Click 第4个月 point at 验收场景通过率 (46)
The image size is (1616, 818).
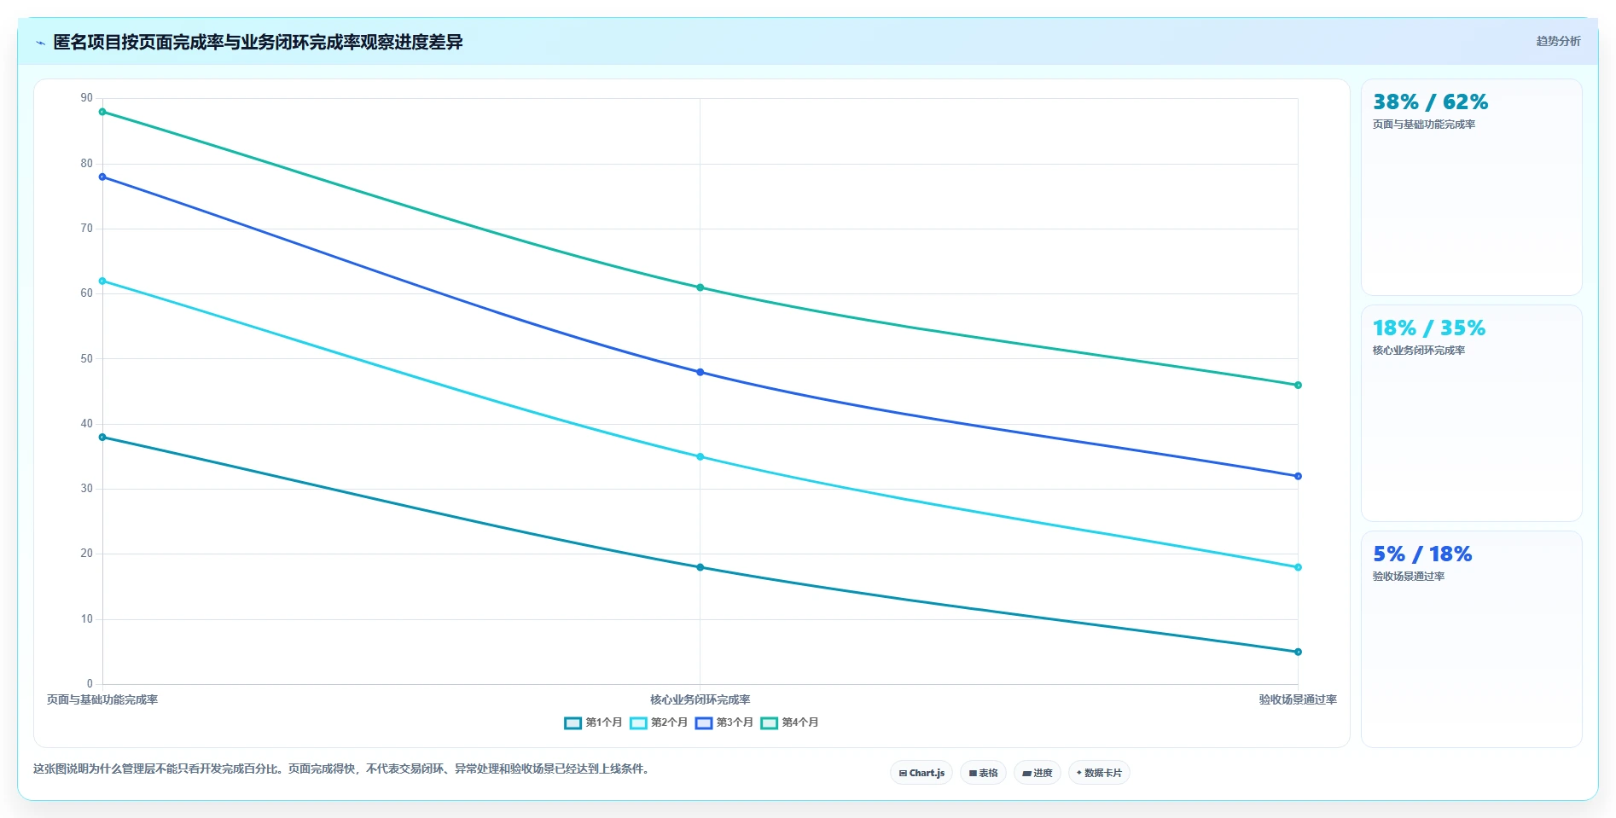(1298, 386)
